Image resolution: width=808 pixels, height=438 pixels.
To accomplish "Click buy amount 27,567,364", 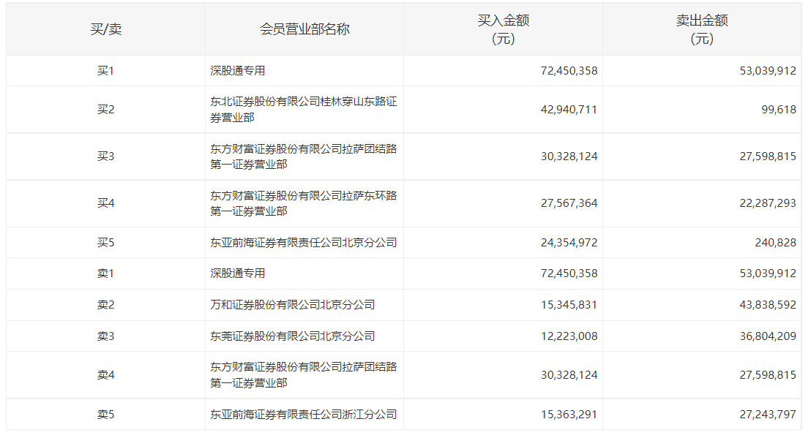I will (x=569, y=203).
